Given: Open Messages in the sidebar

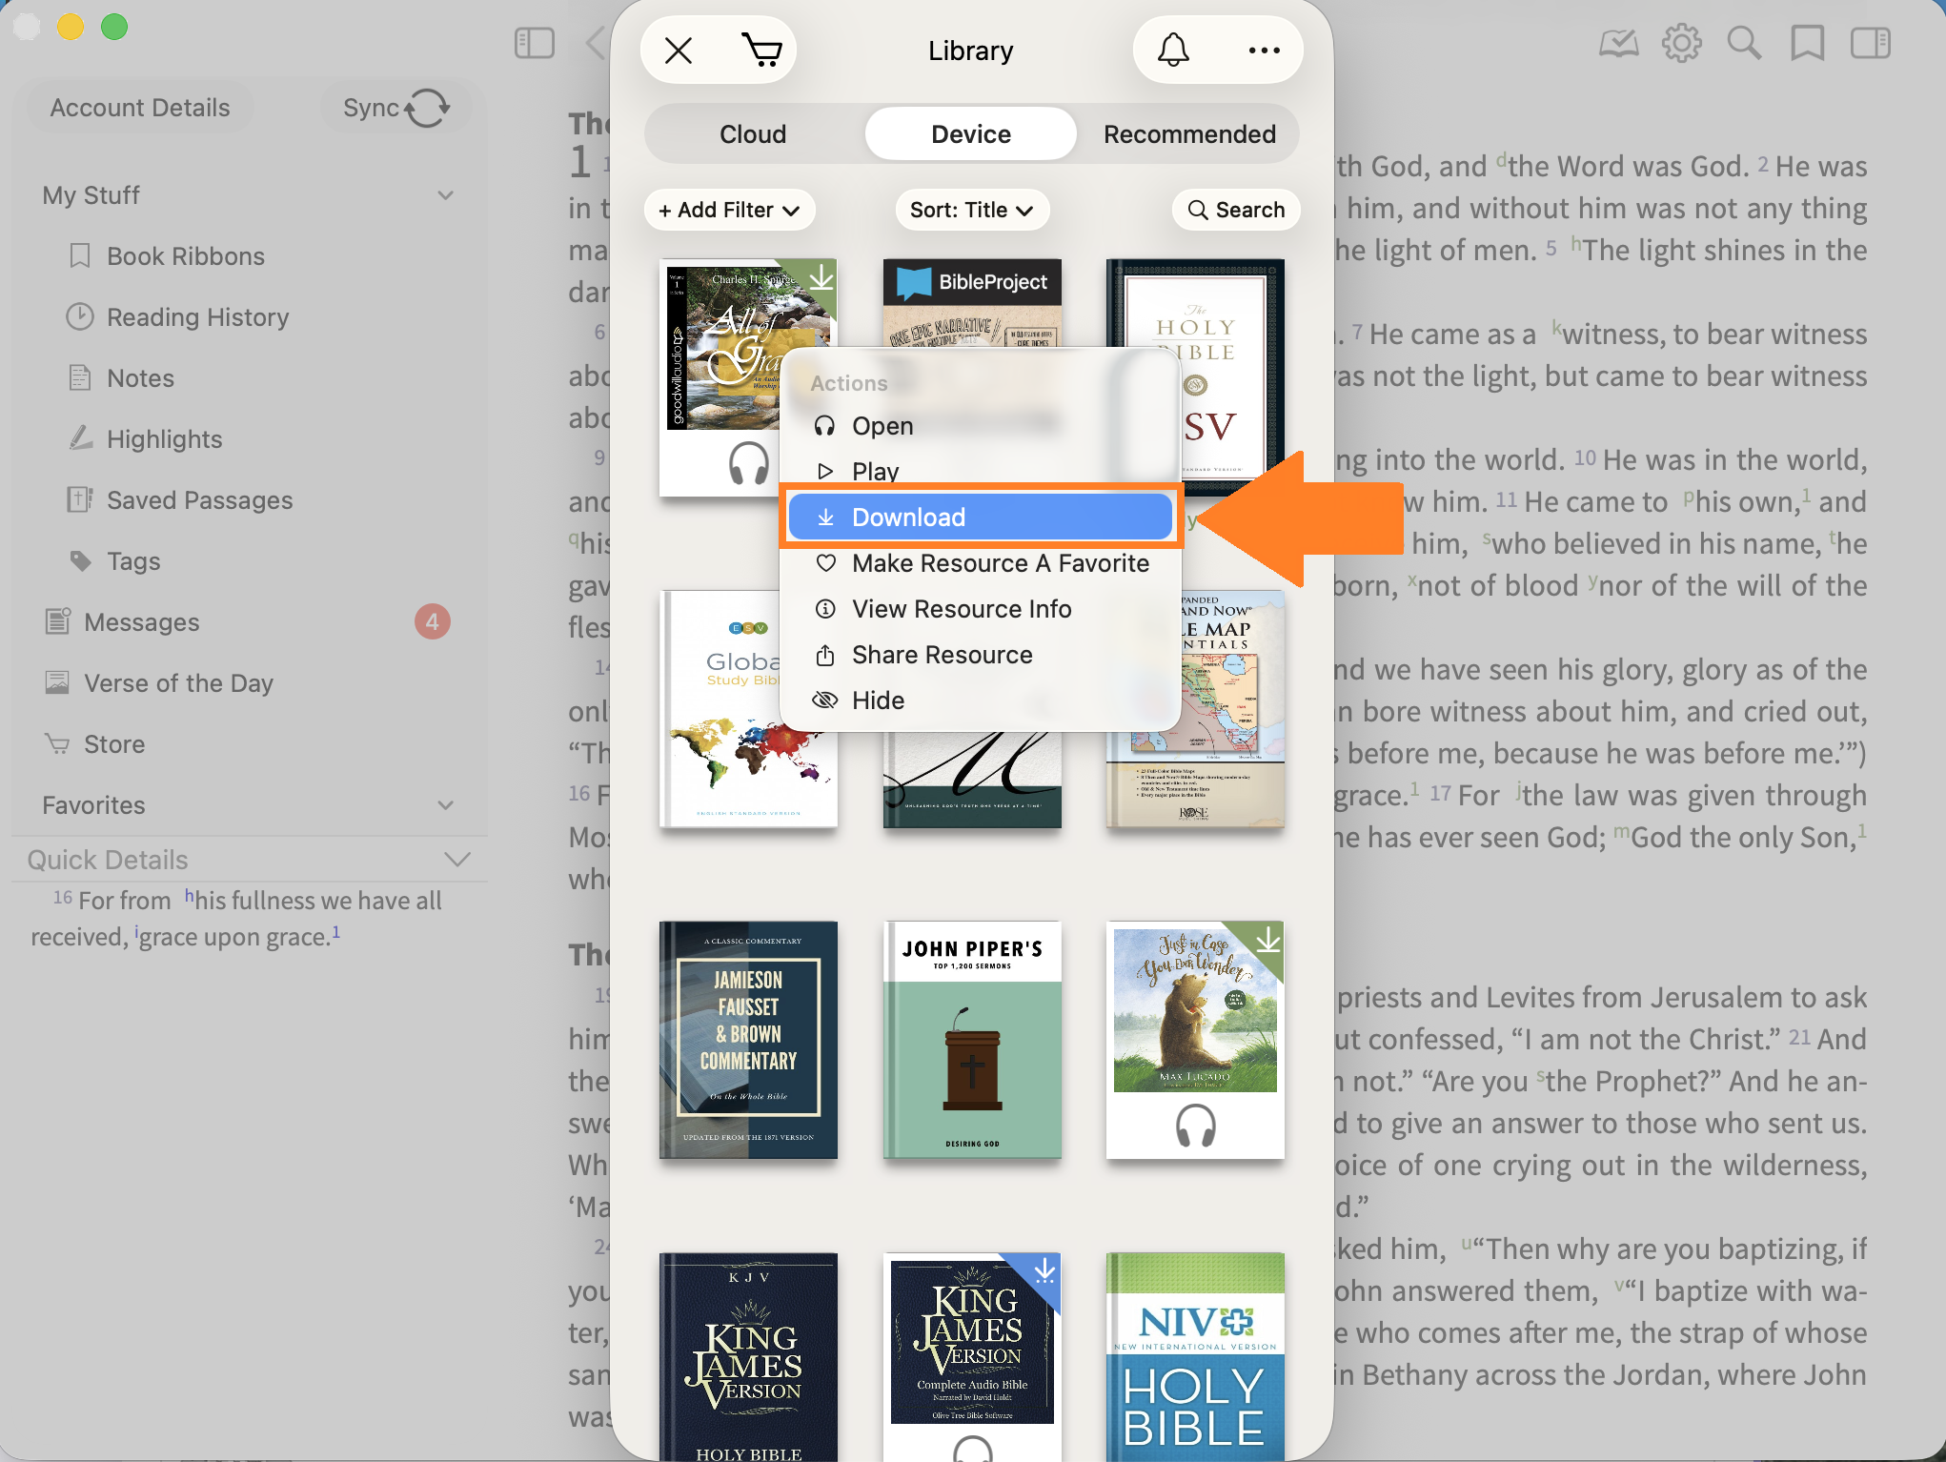Looking at the screenshot, I should (141, 622).
